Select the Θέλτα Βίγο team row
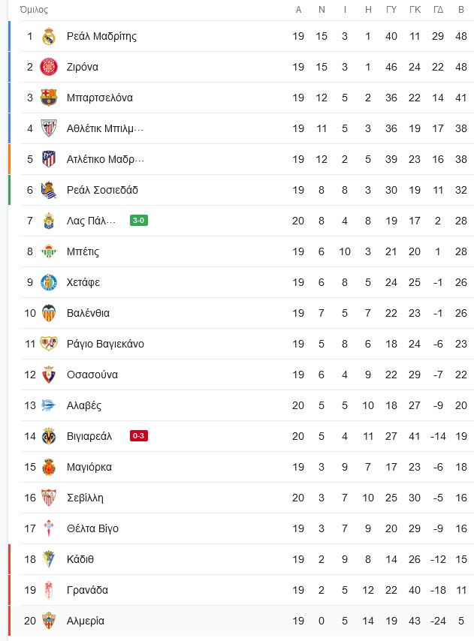The width and height of the screenshot is (474, 641). [x=241, y=528]
